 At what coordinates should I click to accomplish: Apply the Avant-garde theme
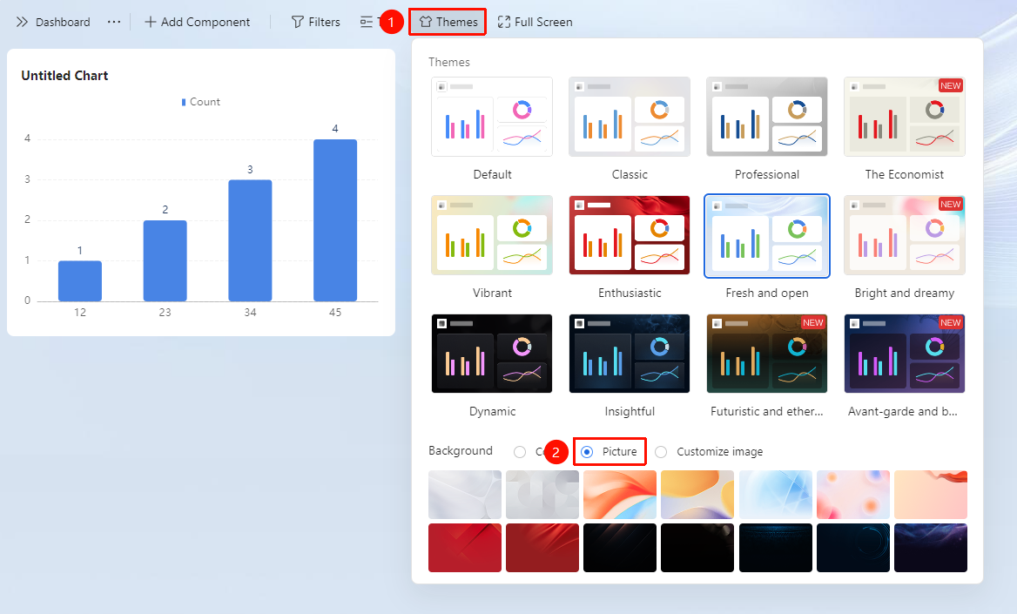click(904, 354)
